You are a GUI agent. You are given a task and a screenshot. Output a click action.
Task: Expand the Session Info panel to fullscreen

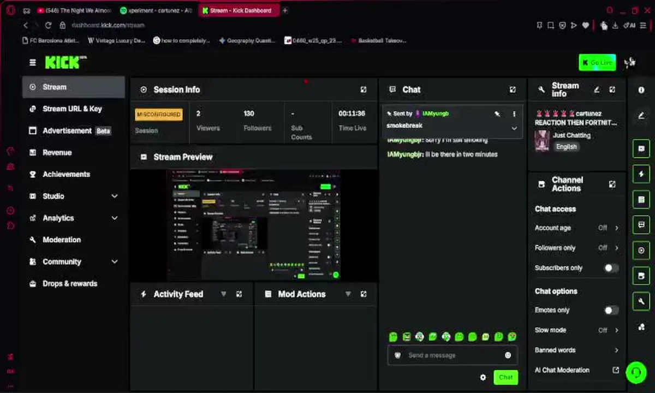[364, 90]
